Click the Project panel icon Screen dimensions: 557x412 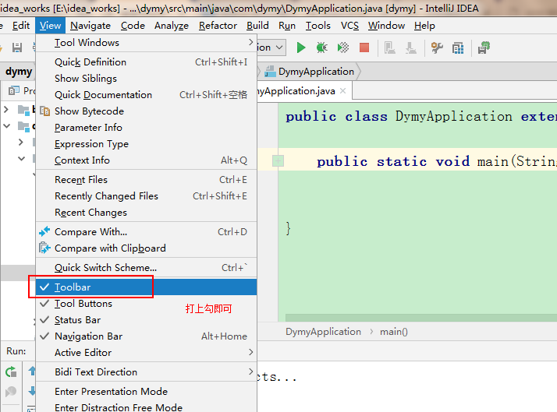point(14,91)
